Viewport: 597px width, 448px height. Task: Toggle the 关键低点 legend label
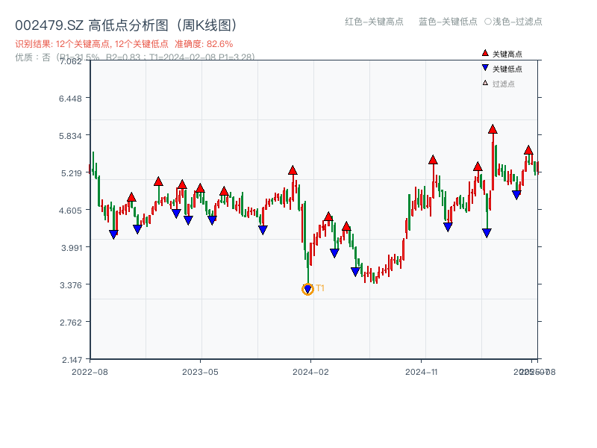(x=507, y=69)
